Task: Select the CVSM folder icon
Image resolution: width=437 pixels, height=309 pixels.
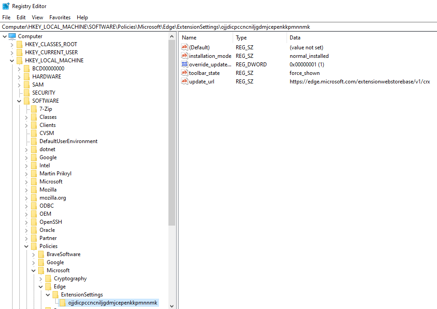Action: 34,133
